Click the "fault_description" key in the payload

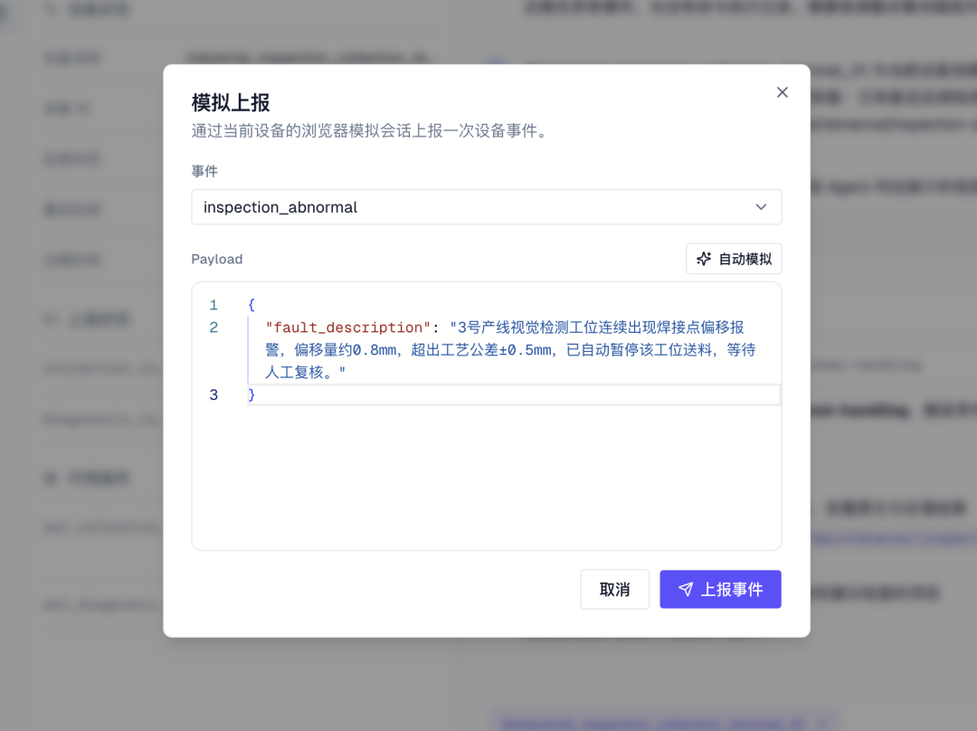(x=347, y=328)
